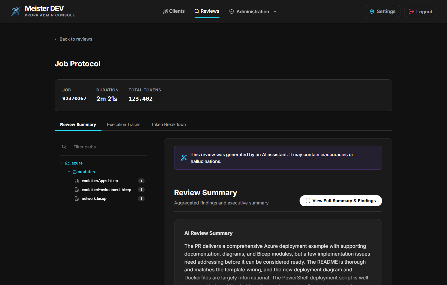Open the Reviews page

[207, 11]
